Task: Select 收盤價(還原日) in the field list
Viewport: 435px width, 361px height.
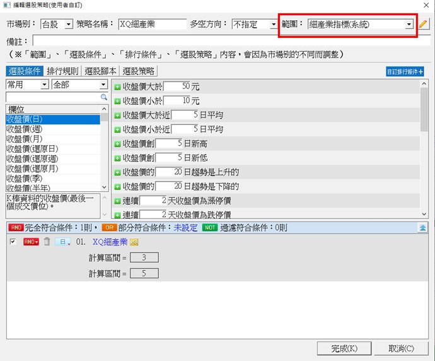Action: coord(53,149)
